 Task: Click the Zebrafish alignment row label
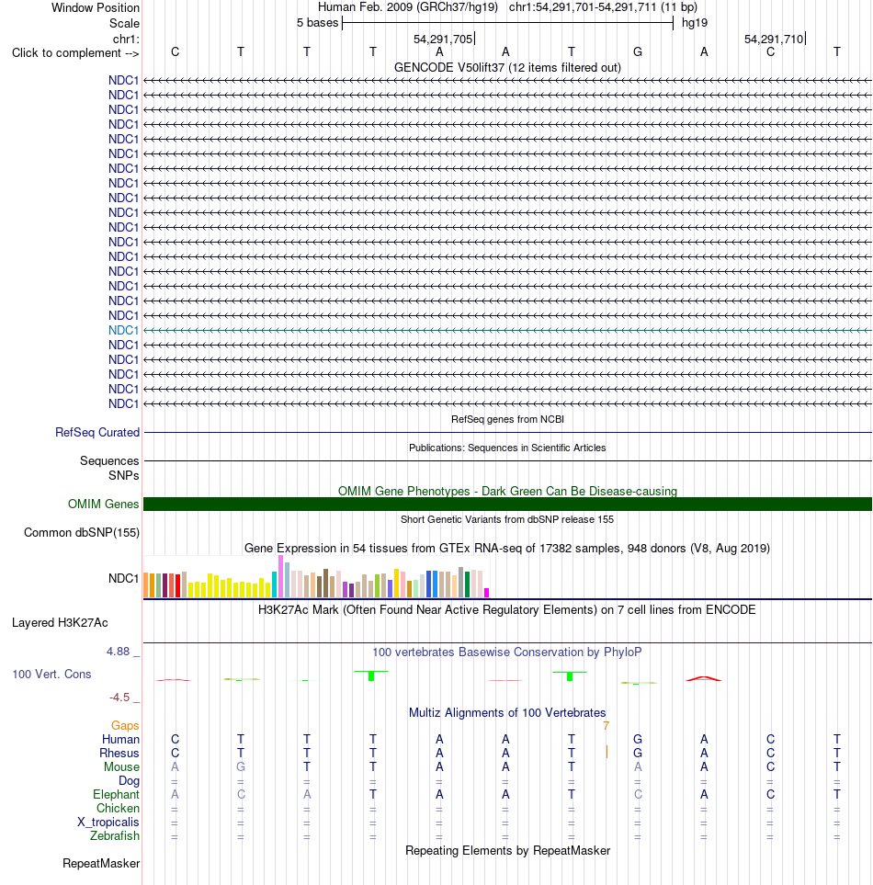(x=115, y=836)
